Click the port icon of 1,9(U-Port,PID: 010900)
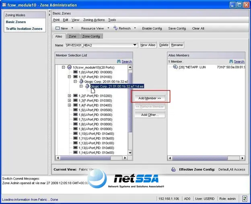The height and width of the screenshot is (204, 251). 75,129
